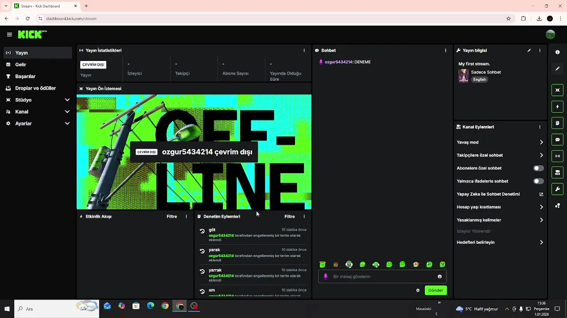The width and height of the screenshot is (567, 318).
Task: Enable Abonelere özel sohbet toggle
Action: pyautogui.click(x=538, y=168)
